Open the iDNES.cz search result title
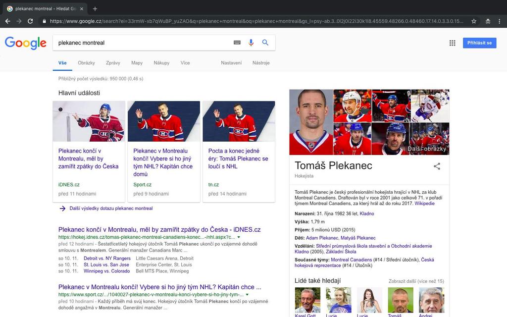Viewport: 507px width, 317px height. 159,230
